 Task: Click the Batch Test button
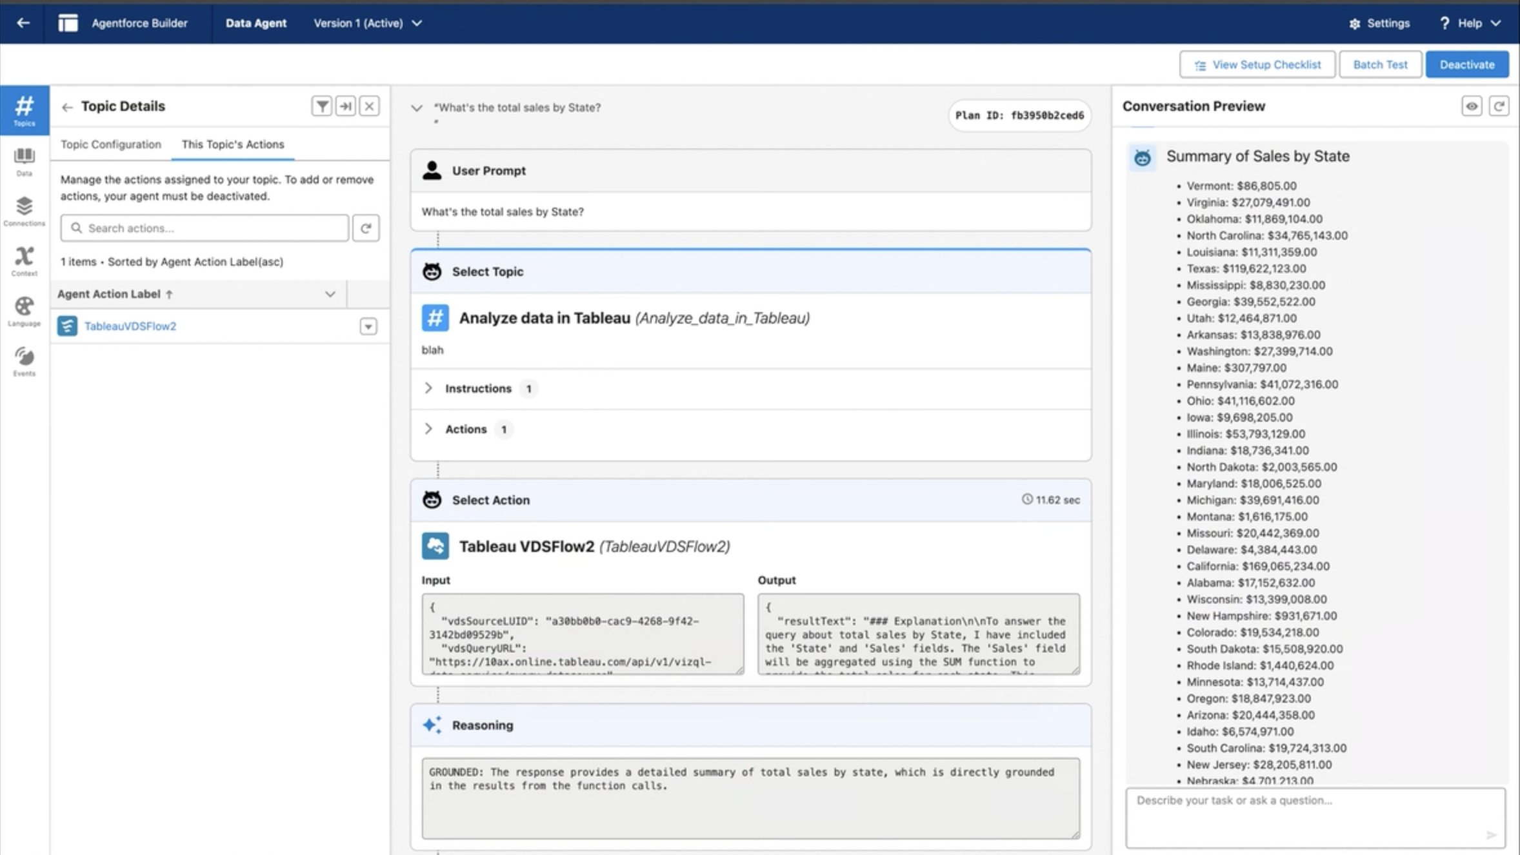(1380, 64)
